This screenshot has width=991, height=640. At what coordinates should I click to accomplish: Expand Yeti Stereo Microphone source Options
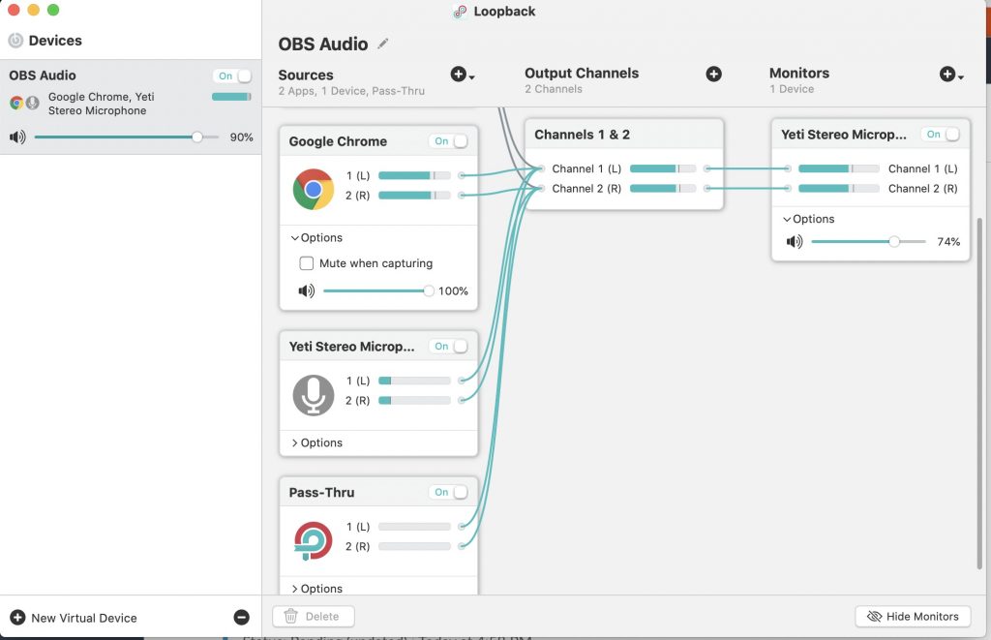coord(316,442)
